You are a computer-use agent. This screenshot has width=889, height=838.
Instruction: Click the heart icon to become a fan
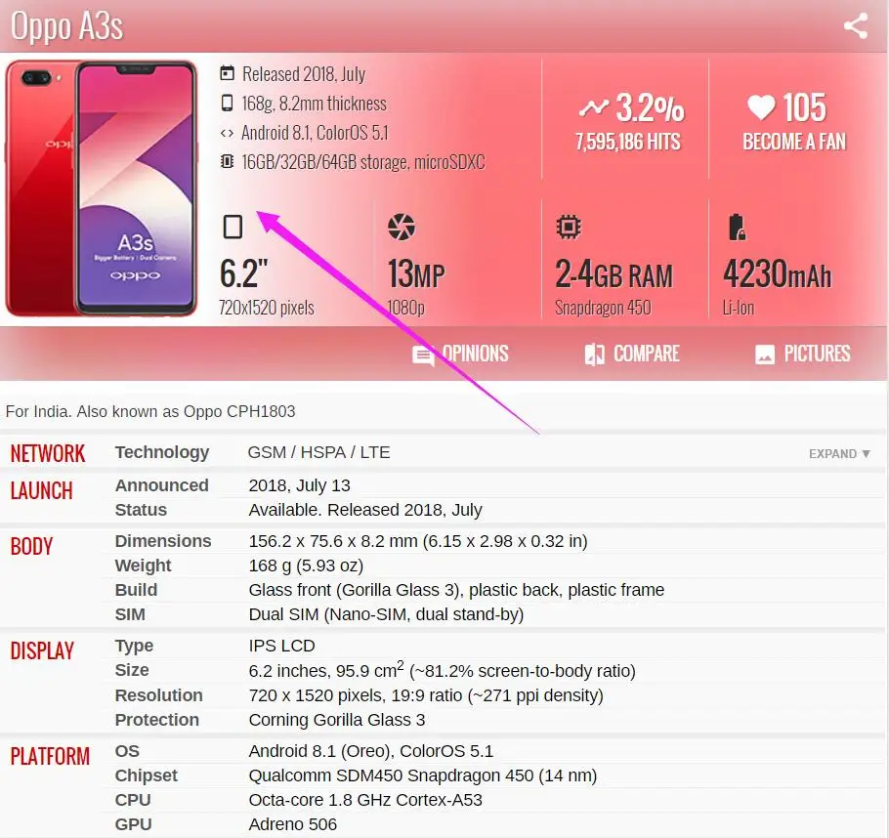tap(761, 106)
